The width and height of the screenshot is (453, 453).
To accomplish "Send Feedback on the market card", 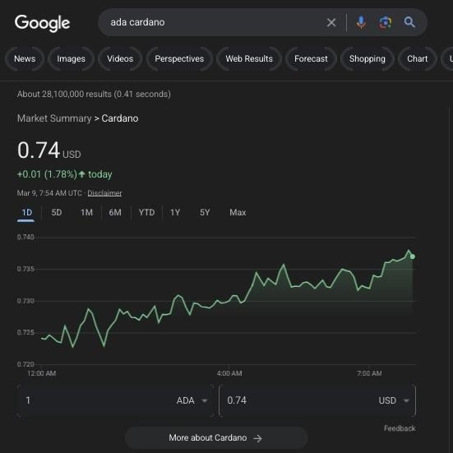I will 400,428.
